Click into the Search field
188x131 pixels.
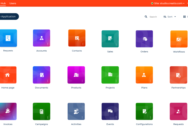pyautogui.click(x=153, y=17)
